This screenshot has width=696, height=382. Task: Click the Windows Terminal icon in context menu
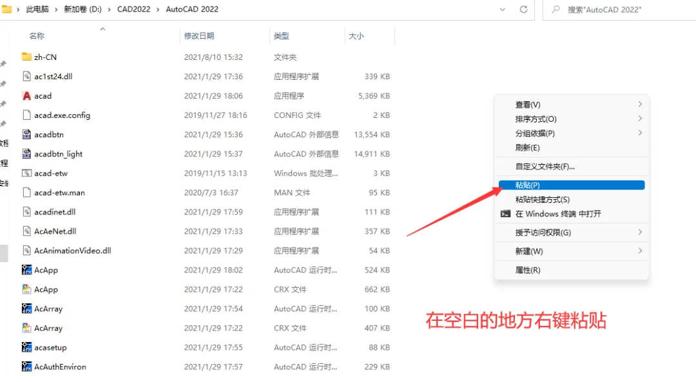pos(505,213)
